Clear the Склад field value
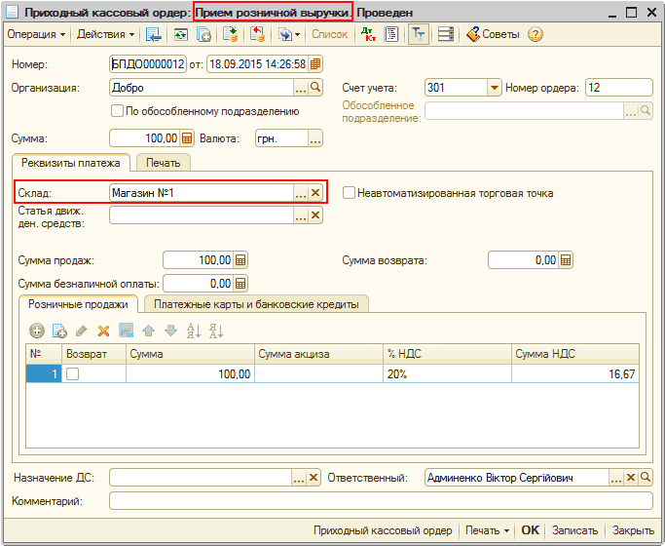The height and width of the screenshot is (546, 665). tap(314, 193)
